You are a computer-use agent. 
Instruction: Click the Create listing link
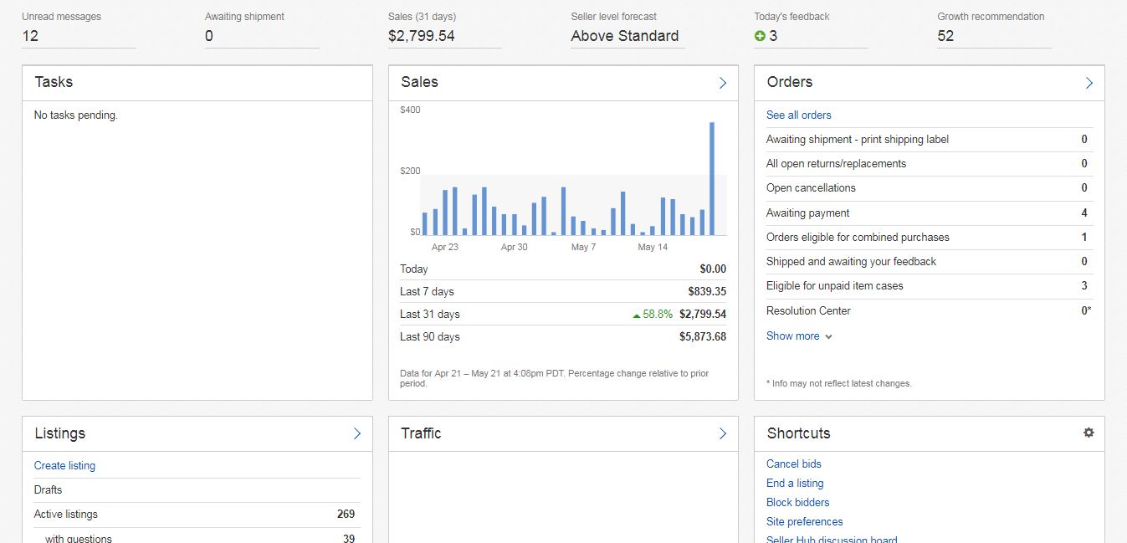(x=64, y=466)
